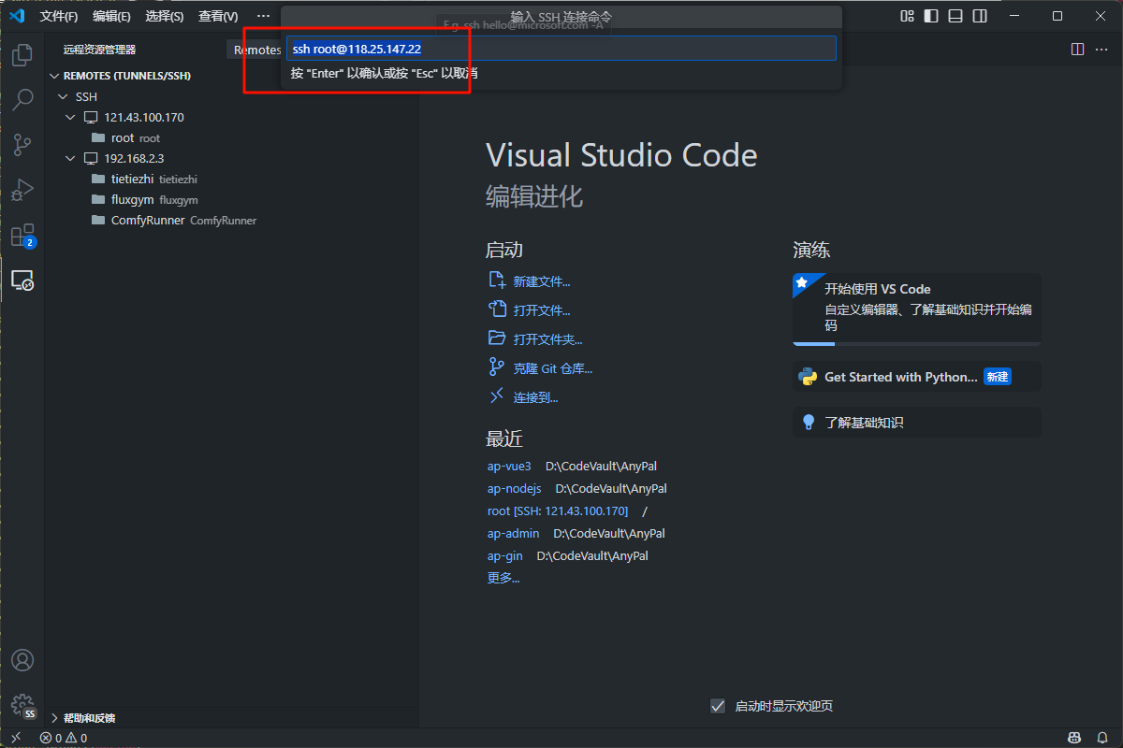Open the Search view icon
This screenshot has height=748, width=1123.
tap(22, 100)
